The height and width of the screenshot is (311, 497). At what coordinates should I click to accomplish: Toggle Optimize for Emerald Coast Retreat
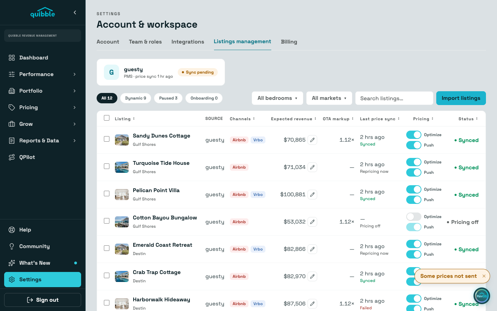click(x=414, y=244)
